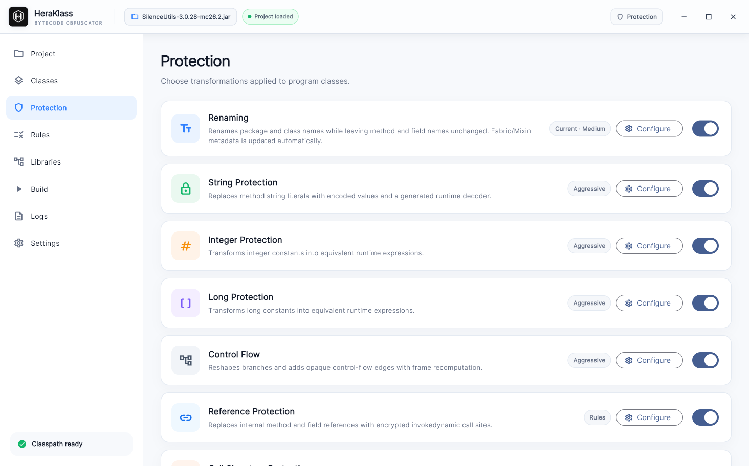Click the Control Flow diagram icon
749x466 pixels.
click(186, 360)
